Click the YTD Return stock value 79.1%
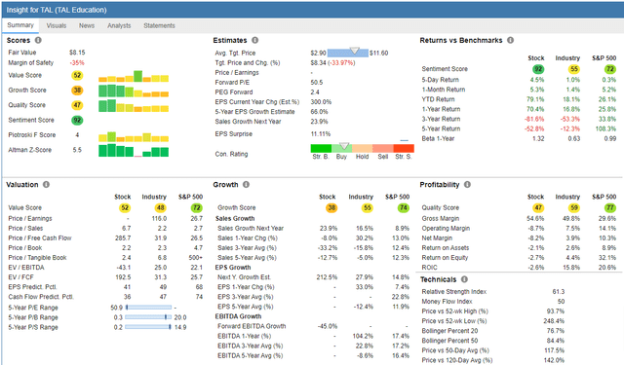 [x=537, y=99]
